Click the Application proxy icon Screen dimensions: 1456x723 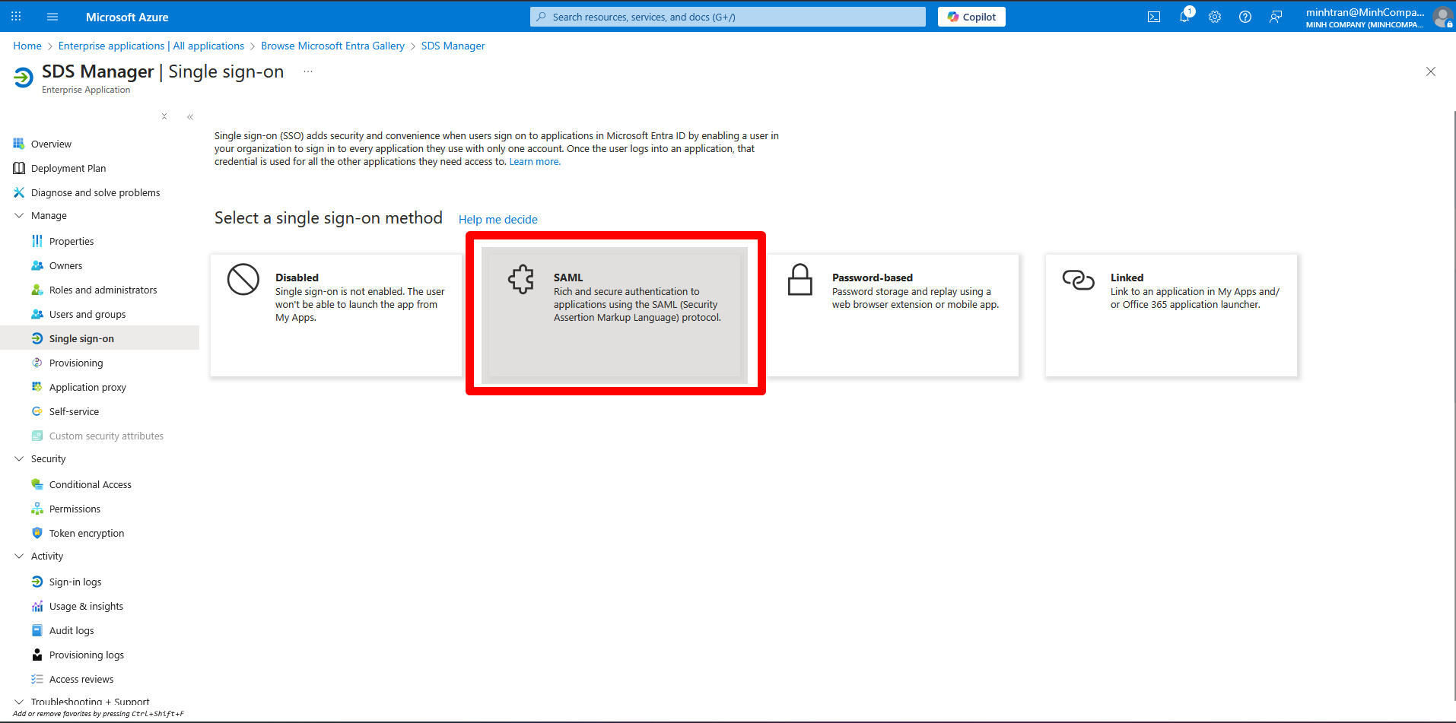pos(37,387)
